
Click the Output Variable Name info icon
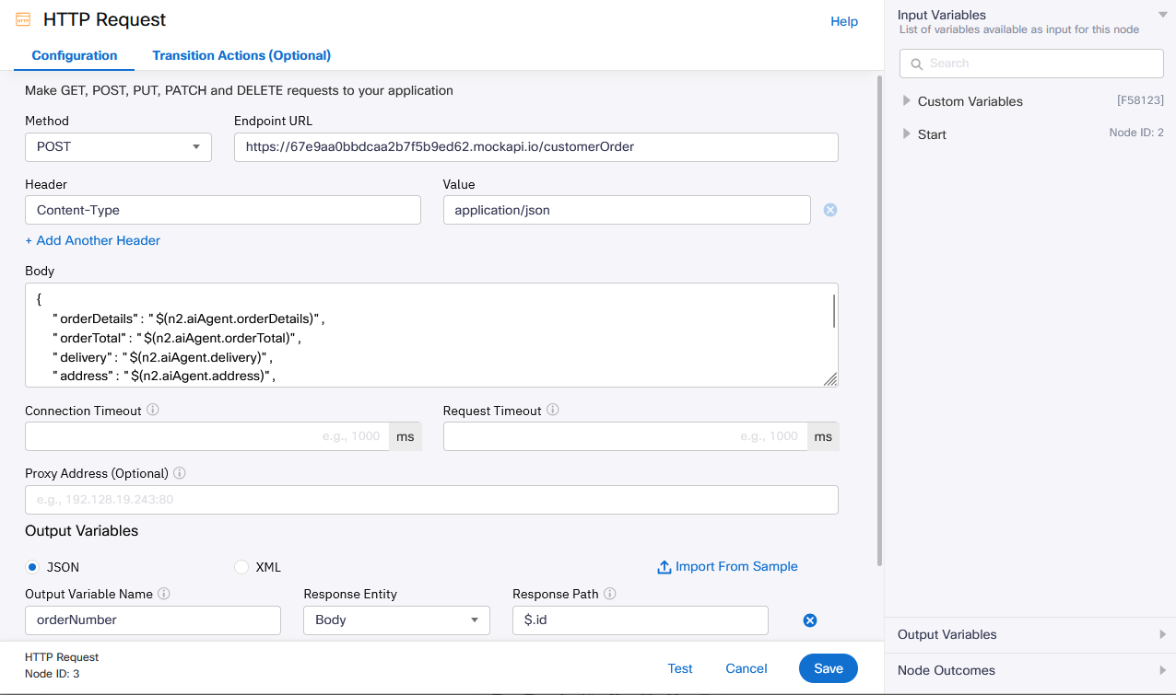click(164, 594)
